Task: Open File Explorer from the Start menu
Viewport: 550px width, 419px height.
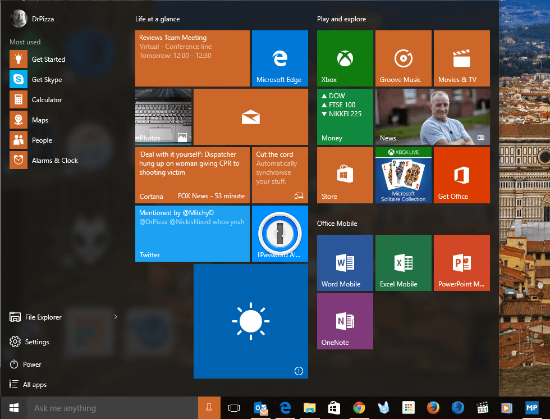Action: [35, 317]
